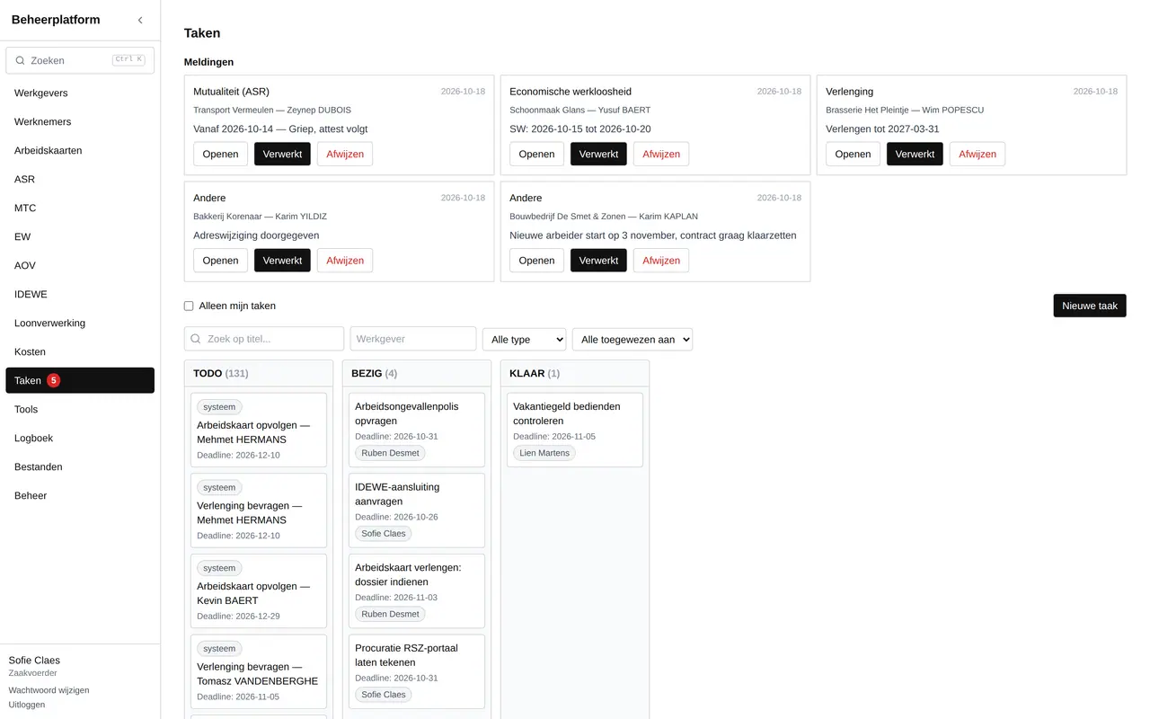This screenshot has width=1150, height=719.
Task: Open the Bouwbedrijf De Smet & Zonen notification
Action: click(536, 261)
